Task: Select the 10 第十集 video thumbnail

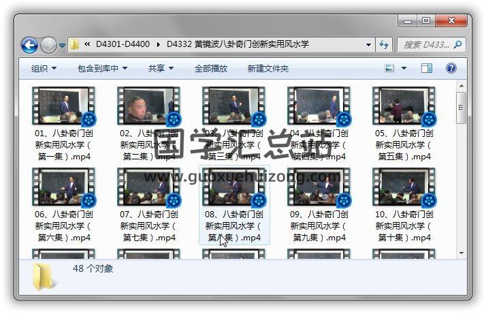Action: point(404,187)
